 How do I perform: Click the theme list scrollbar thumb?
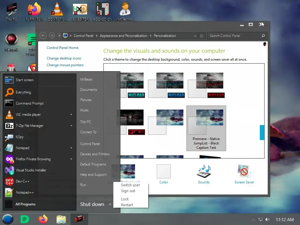tap(262, 132)
